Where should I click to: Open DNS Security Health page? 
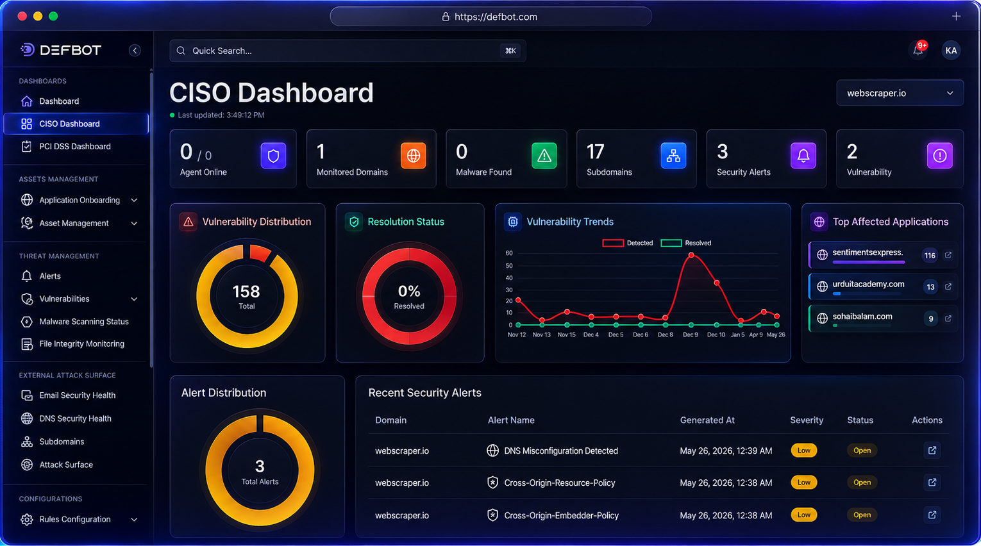(x=76, y=418)
